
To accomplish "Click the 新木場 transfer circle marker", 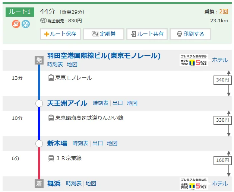I will click(39, 144).
